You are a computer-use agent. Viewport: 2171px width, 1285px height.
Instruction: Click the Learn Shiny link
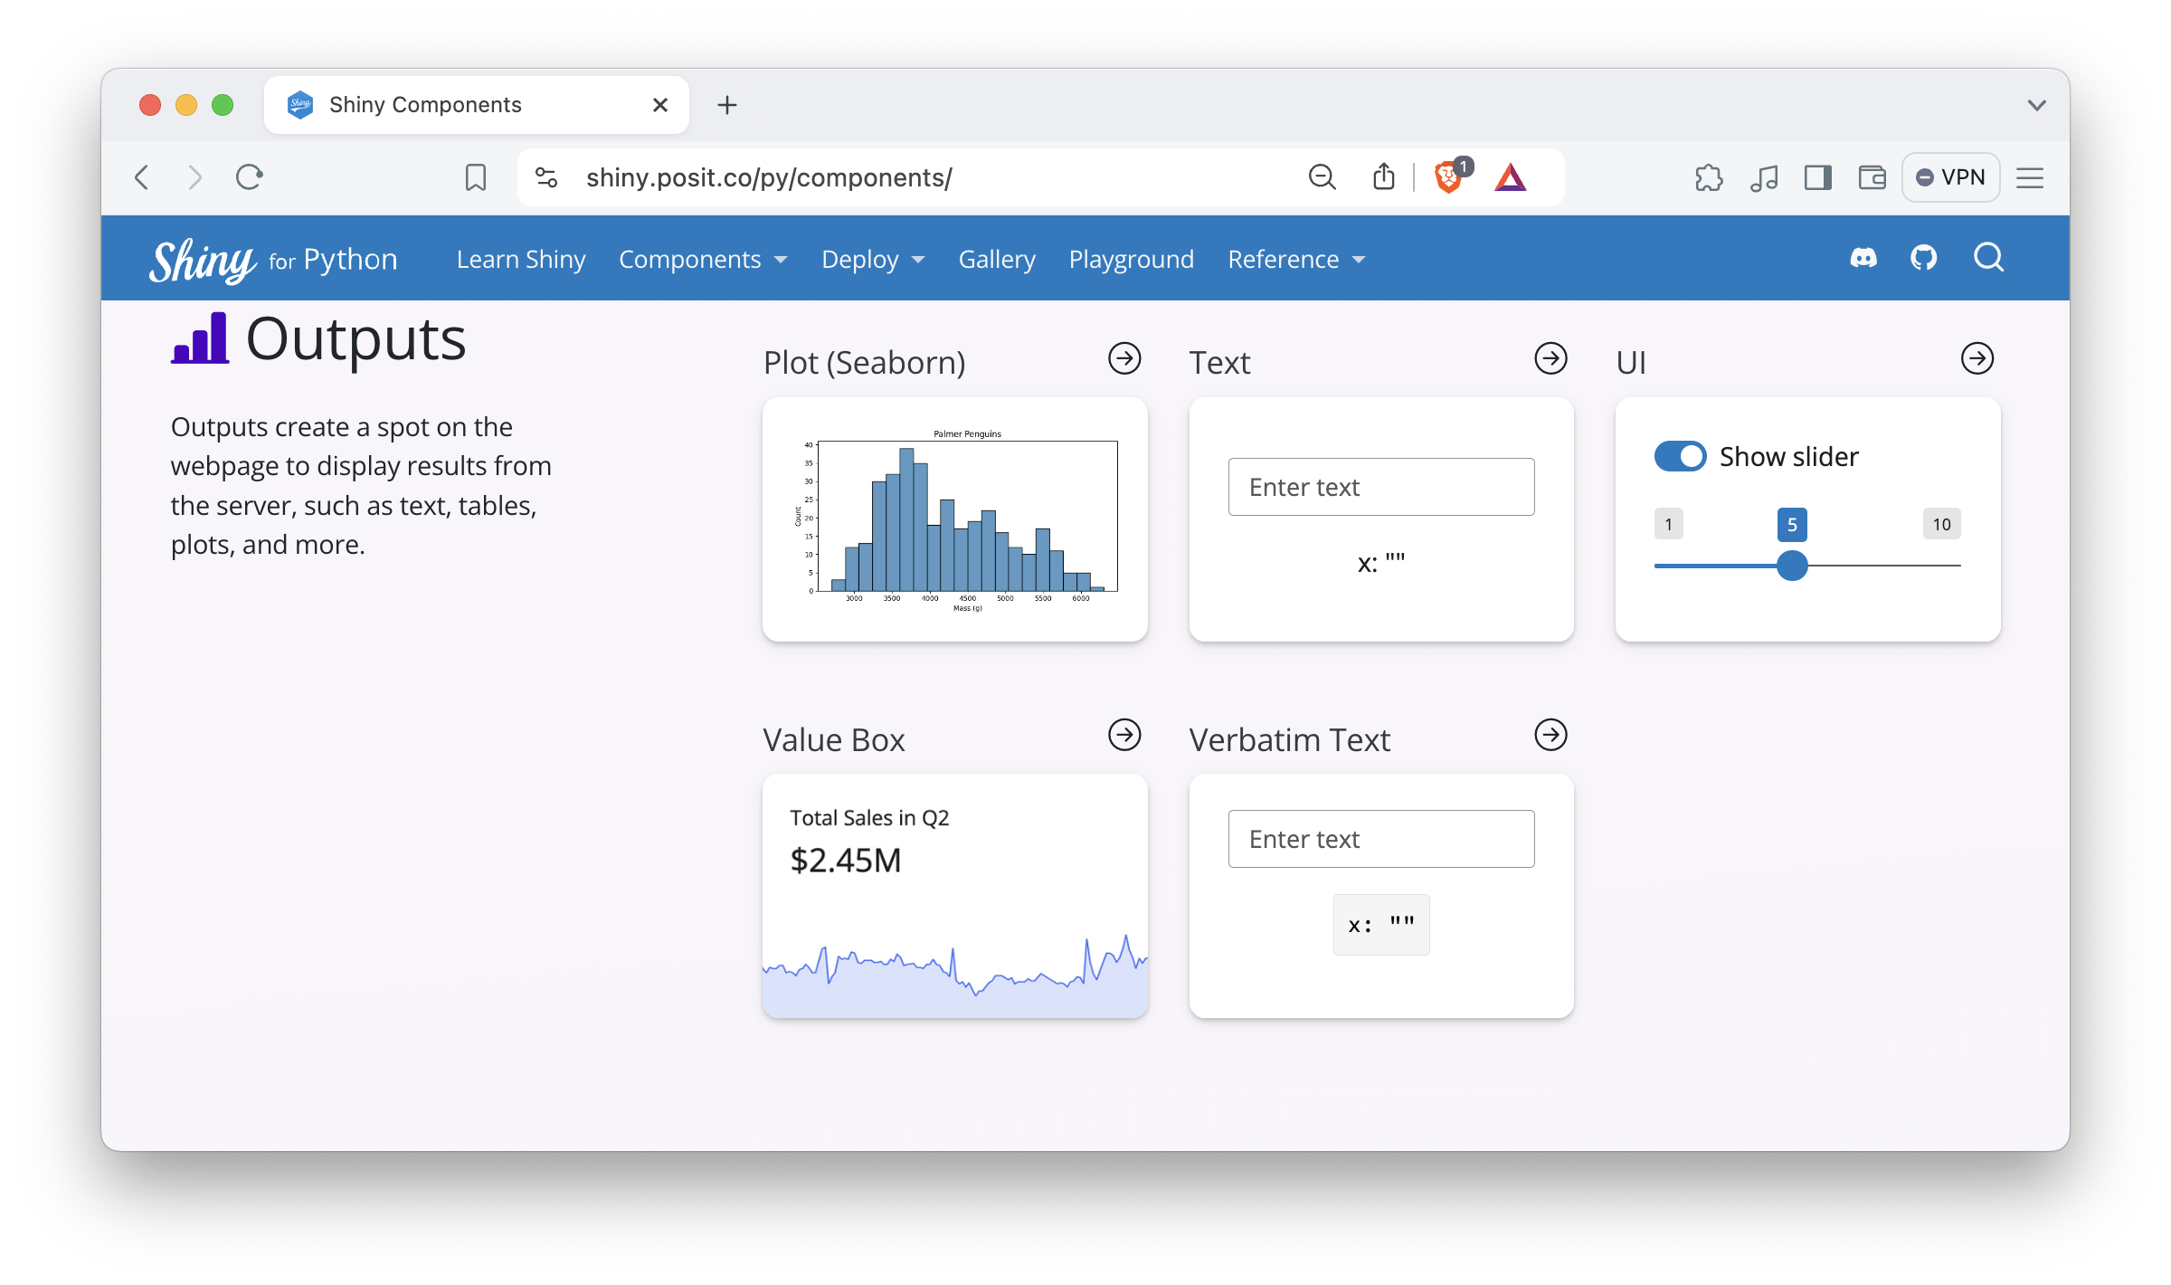click(x=521, y=260)
